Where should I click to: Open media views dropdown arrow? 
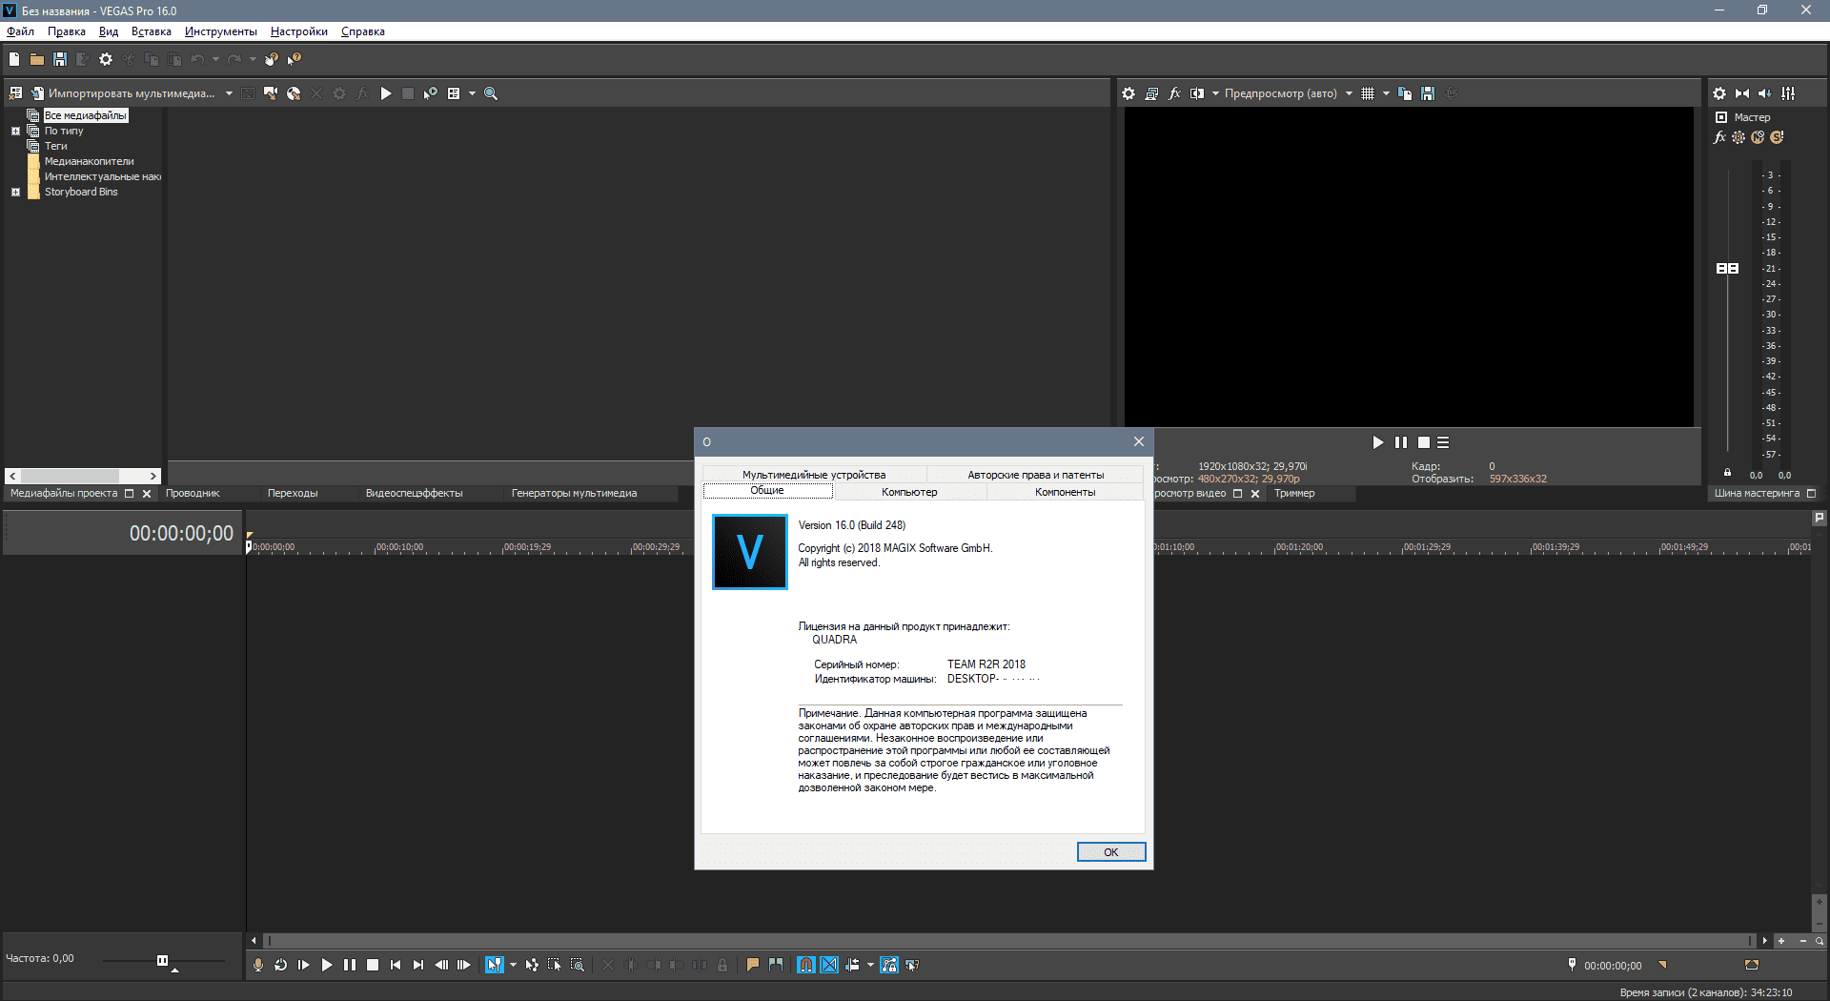472,93
